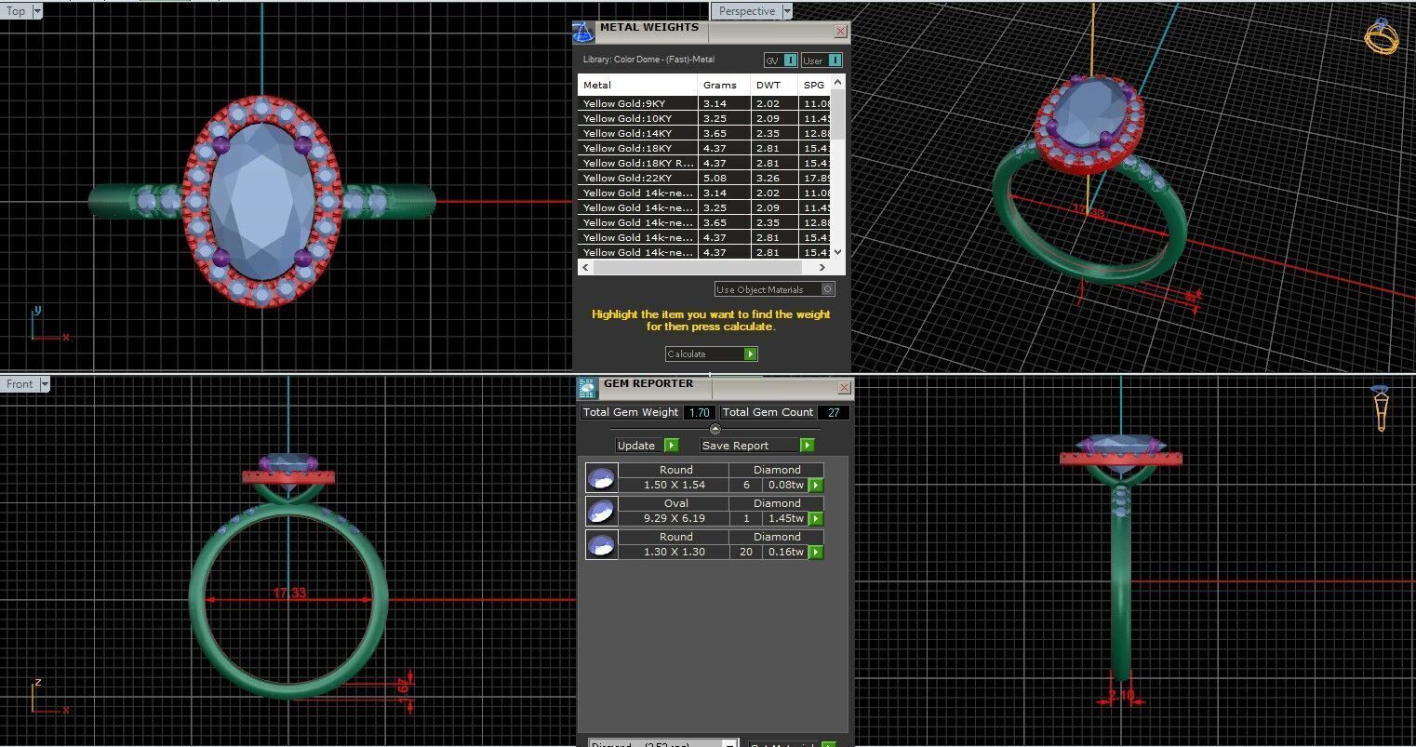Click the Metal Weights cone icon

coord(583,32)
